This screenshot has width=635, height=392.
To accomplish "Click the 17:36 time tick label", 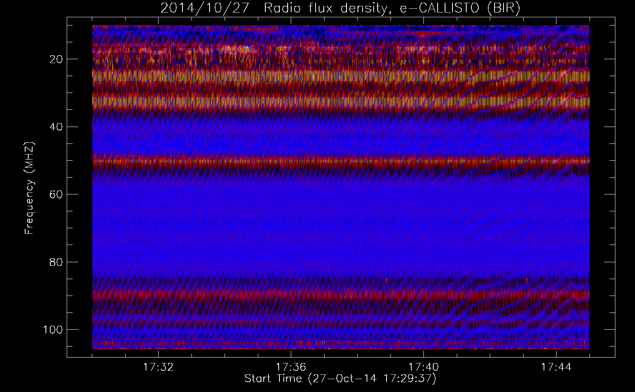I will pyautogui.click(x=291, y=368).
